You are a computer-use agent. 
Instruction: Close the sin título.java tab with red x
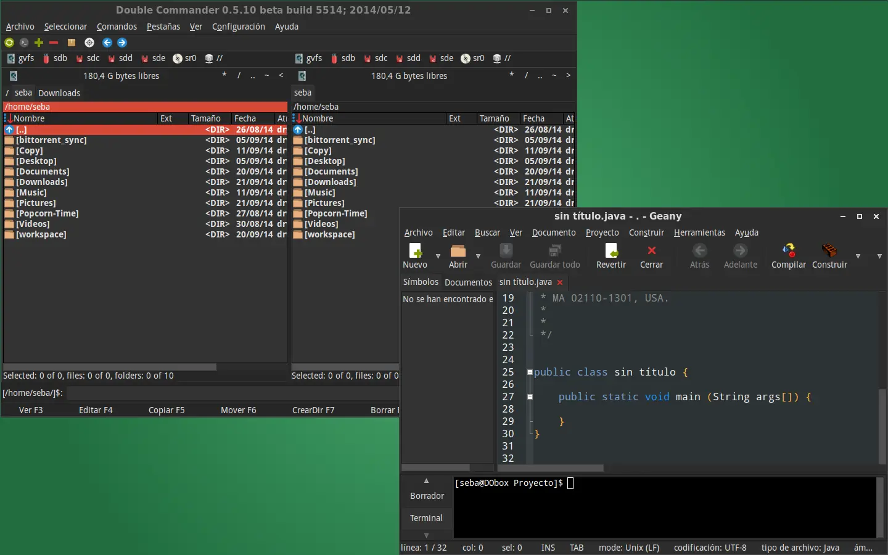coord(560,282)
